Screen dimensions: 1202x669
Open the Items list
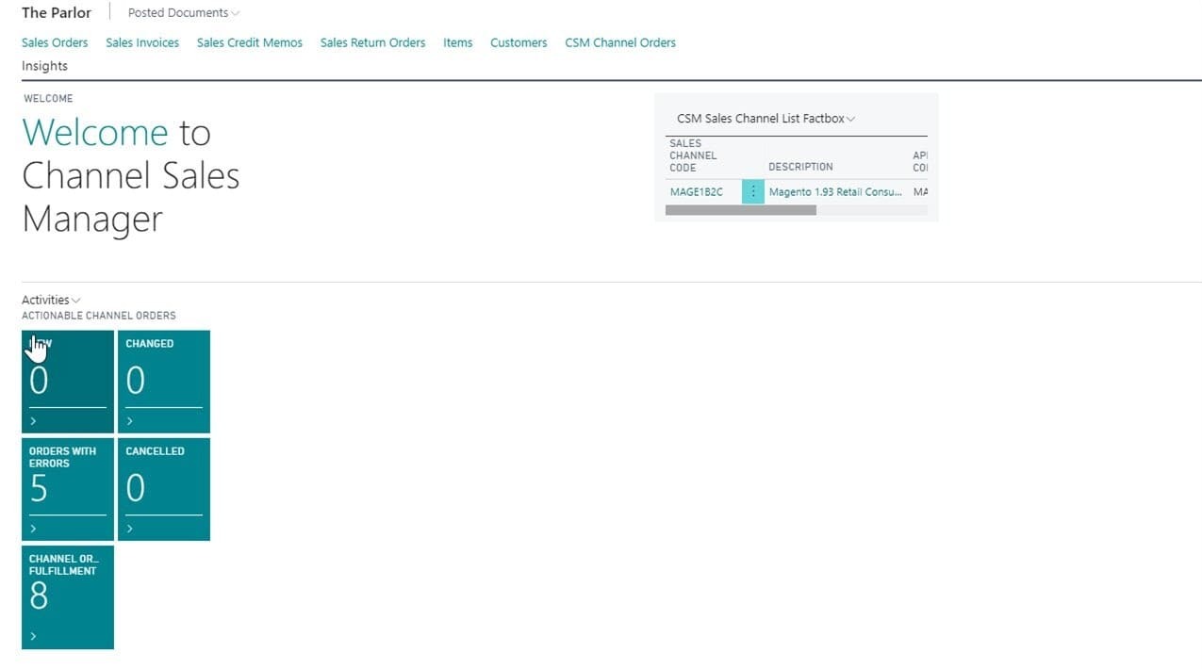click(x=458, y=42)
